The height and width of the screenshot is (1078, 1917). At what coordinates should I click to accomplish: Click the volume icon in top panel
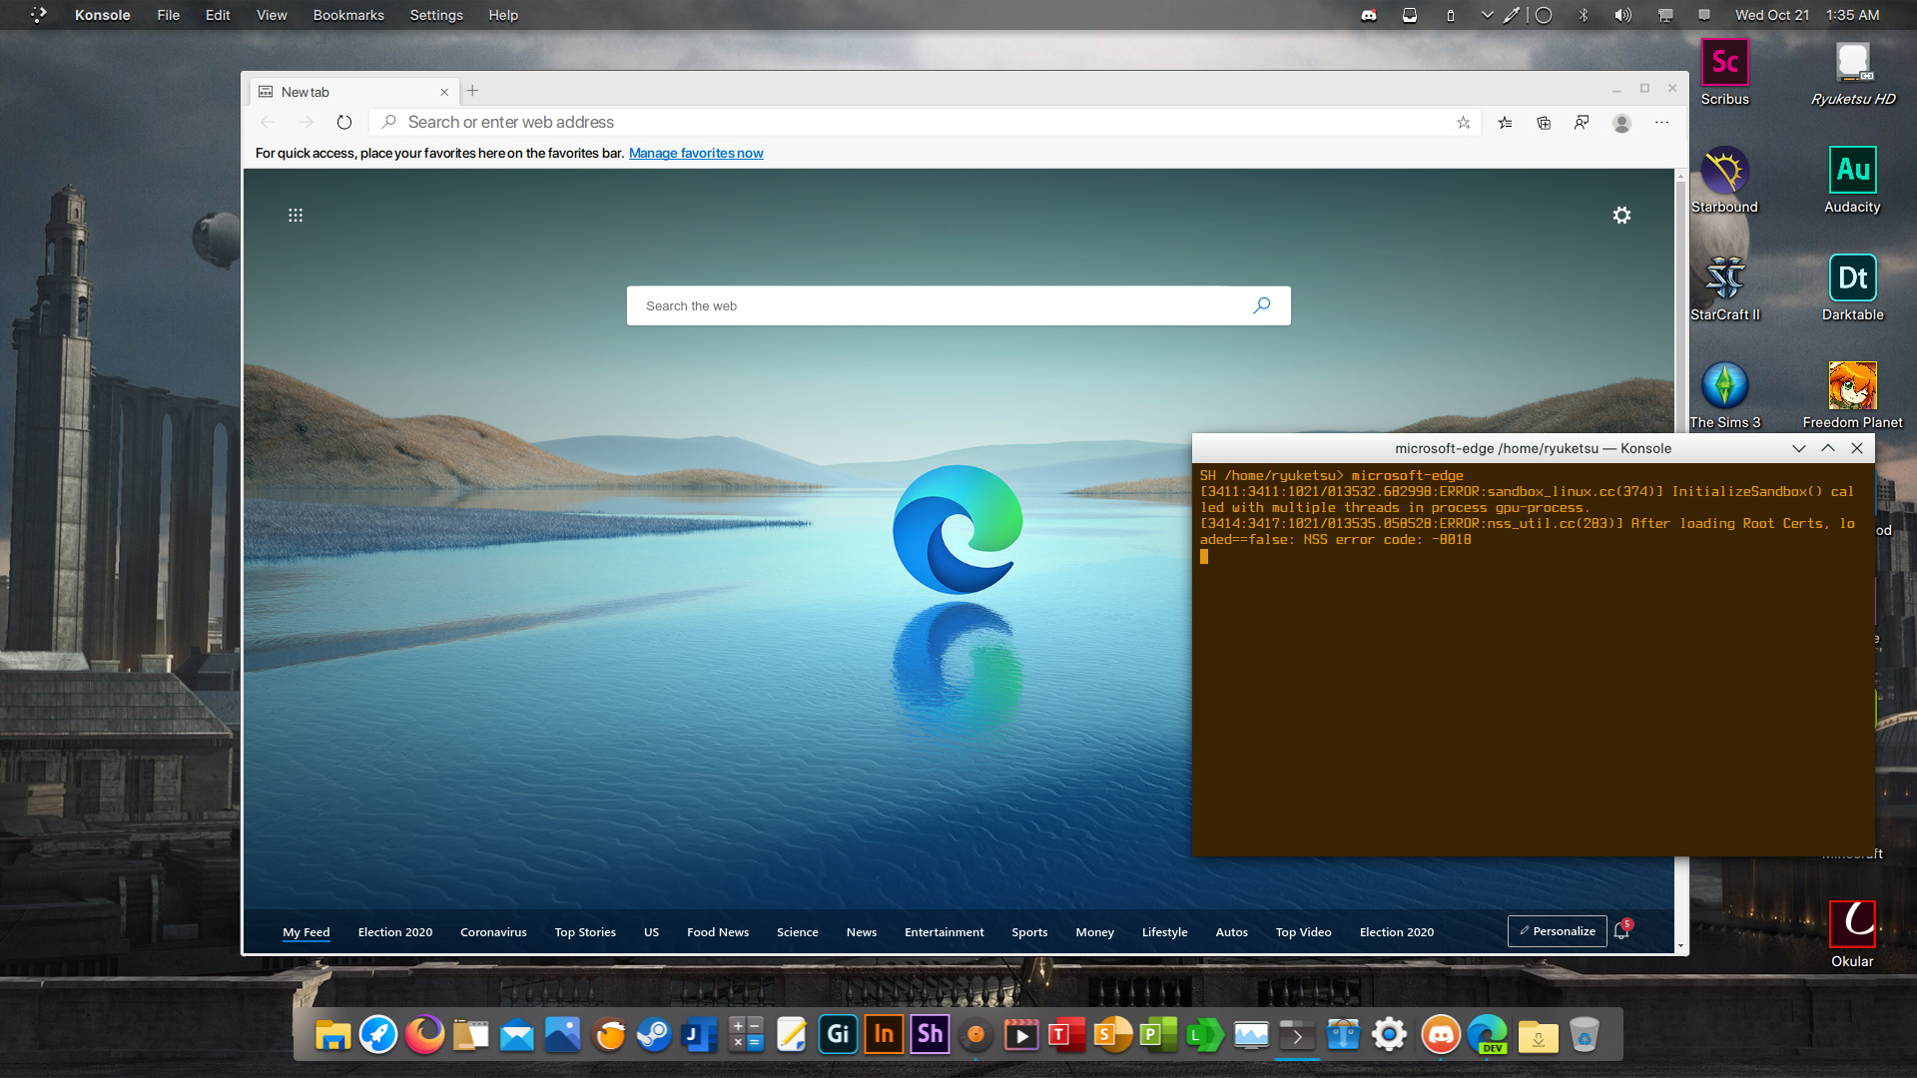[x=1622, y=15]
